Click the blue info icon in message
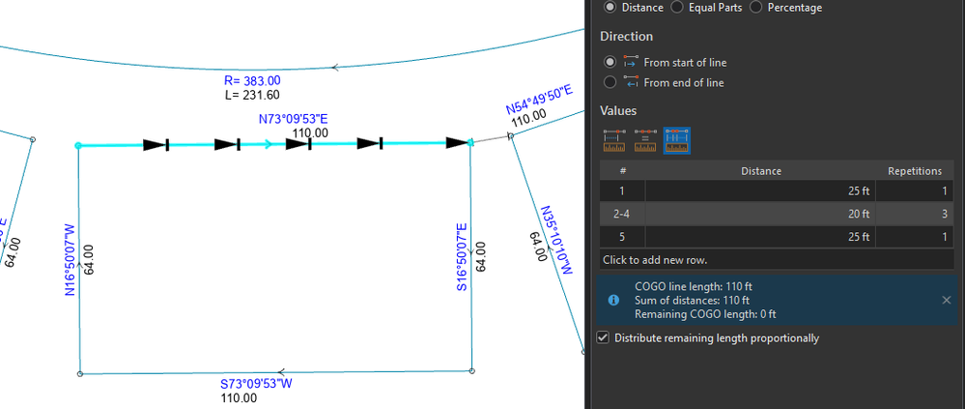This screenshot has width=965, height=409. [613, 300]
